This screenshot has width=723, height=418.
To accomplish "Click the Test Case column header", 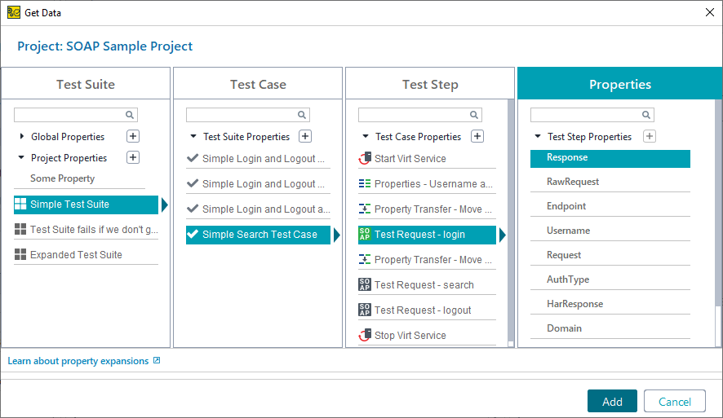I will (258, 84).
